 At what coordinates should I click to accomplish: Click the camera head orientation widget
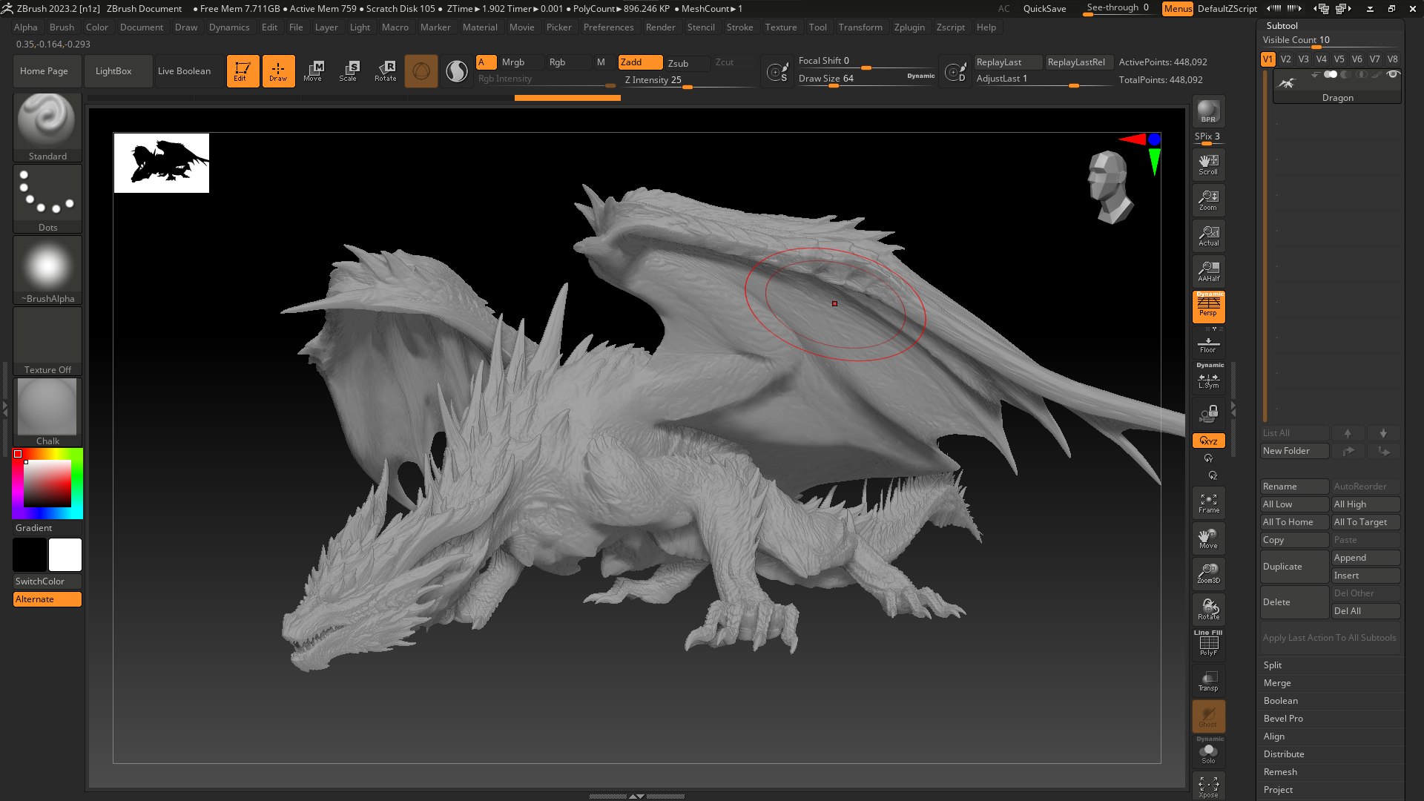point(1110,187)
